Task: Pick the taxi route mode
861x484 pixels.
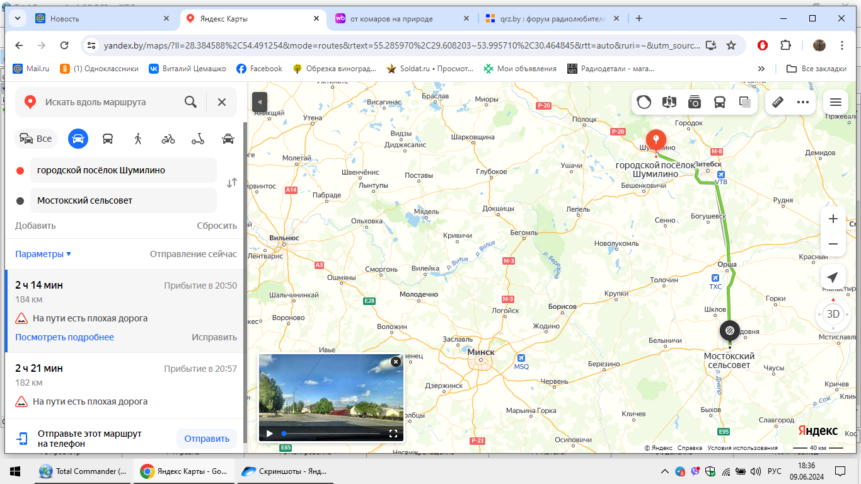Action: (228, 139)
